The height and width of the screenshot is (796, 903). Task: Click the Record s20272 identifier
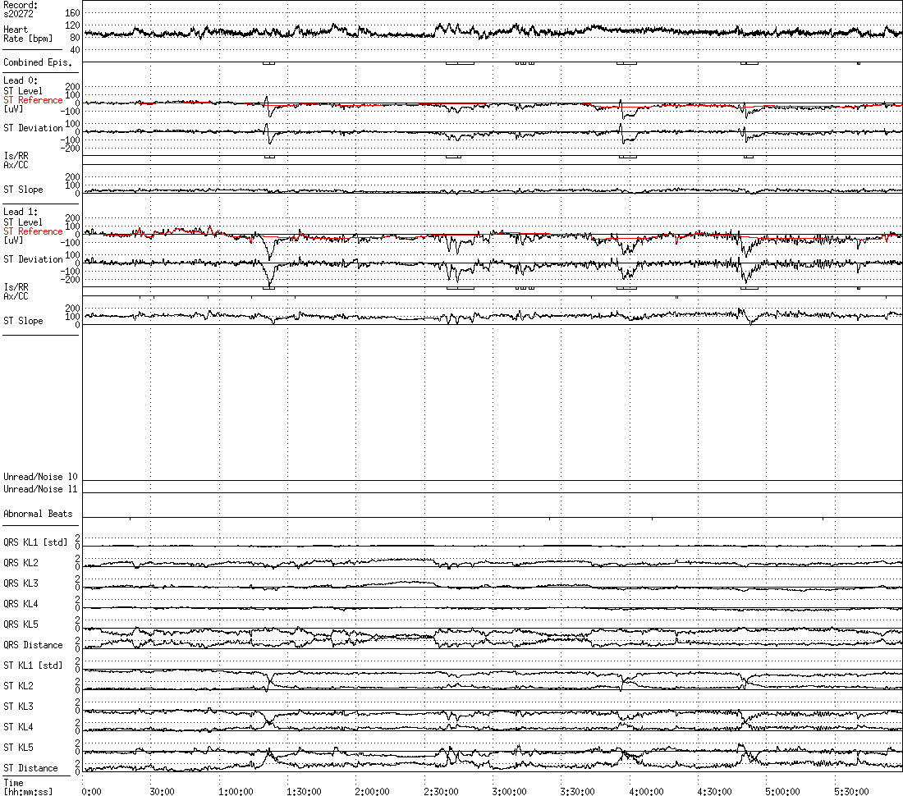pyautogui.click(x=21, y=10)
